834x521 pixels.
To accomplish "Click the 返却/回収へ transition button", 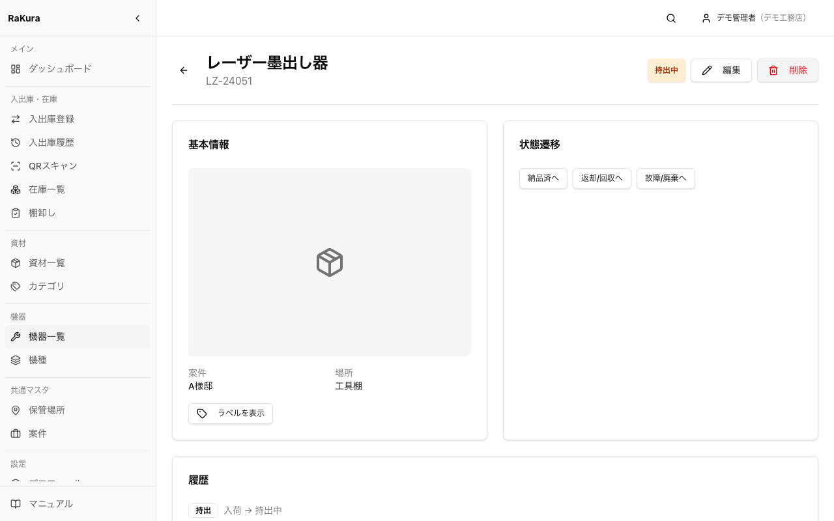I will 602,178.
